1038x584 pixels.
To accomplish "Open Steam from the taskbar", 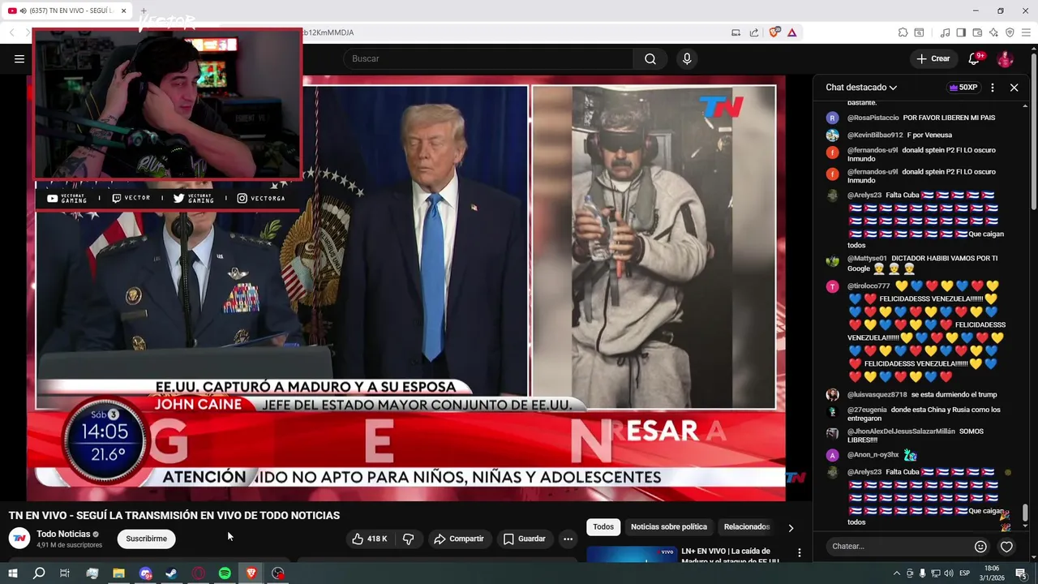I will point(171,573).
